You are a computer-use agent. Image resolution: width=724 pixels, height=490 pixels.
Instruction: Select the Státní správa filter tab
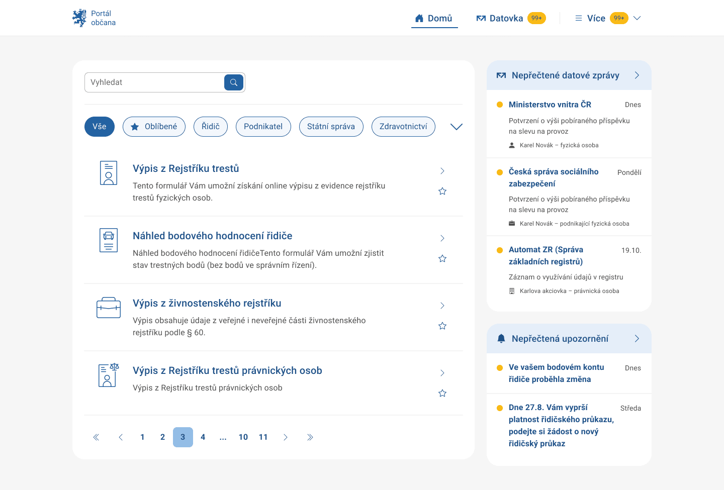point(331,126)
